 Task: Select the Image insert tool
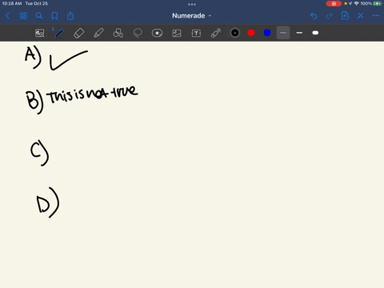177,33
